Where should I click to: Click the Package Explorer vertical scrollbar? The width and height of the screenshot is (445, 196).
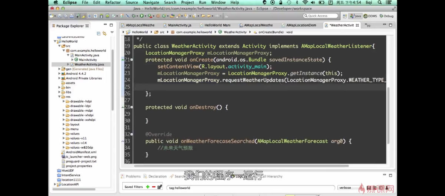pyautogui.click(x=113, y=80)
